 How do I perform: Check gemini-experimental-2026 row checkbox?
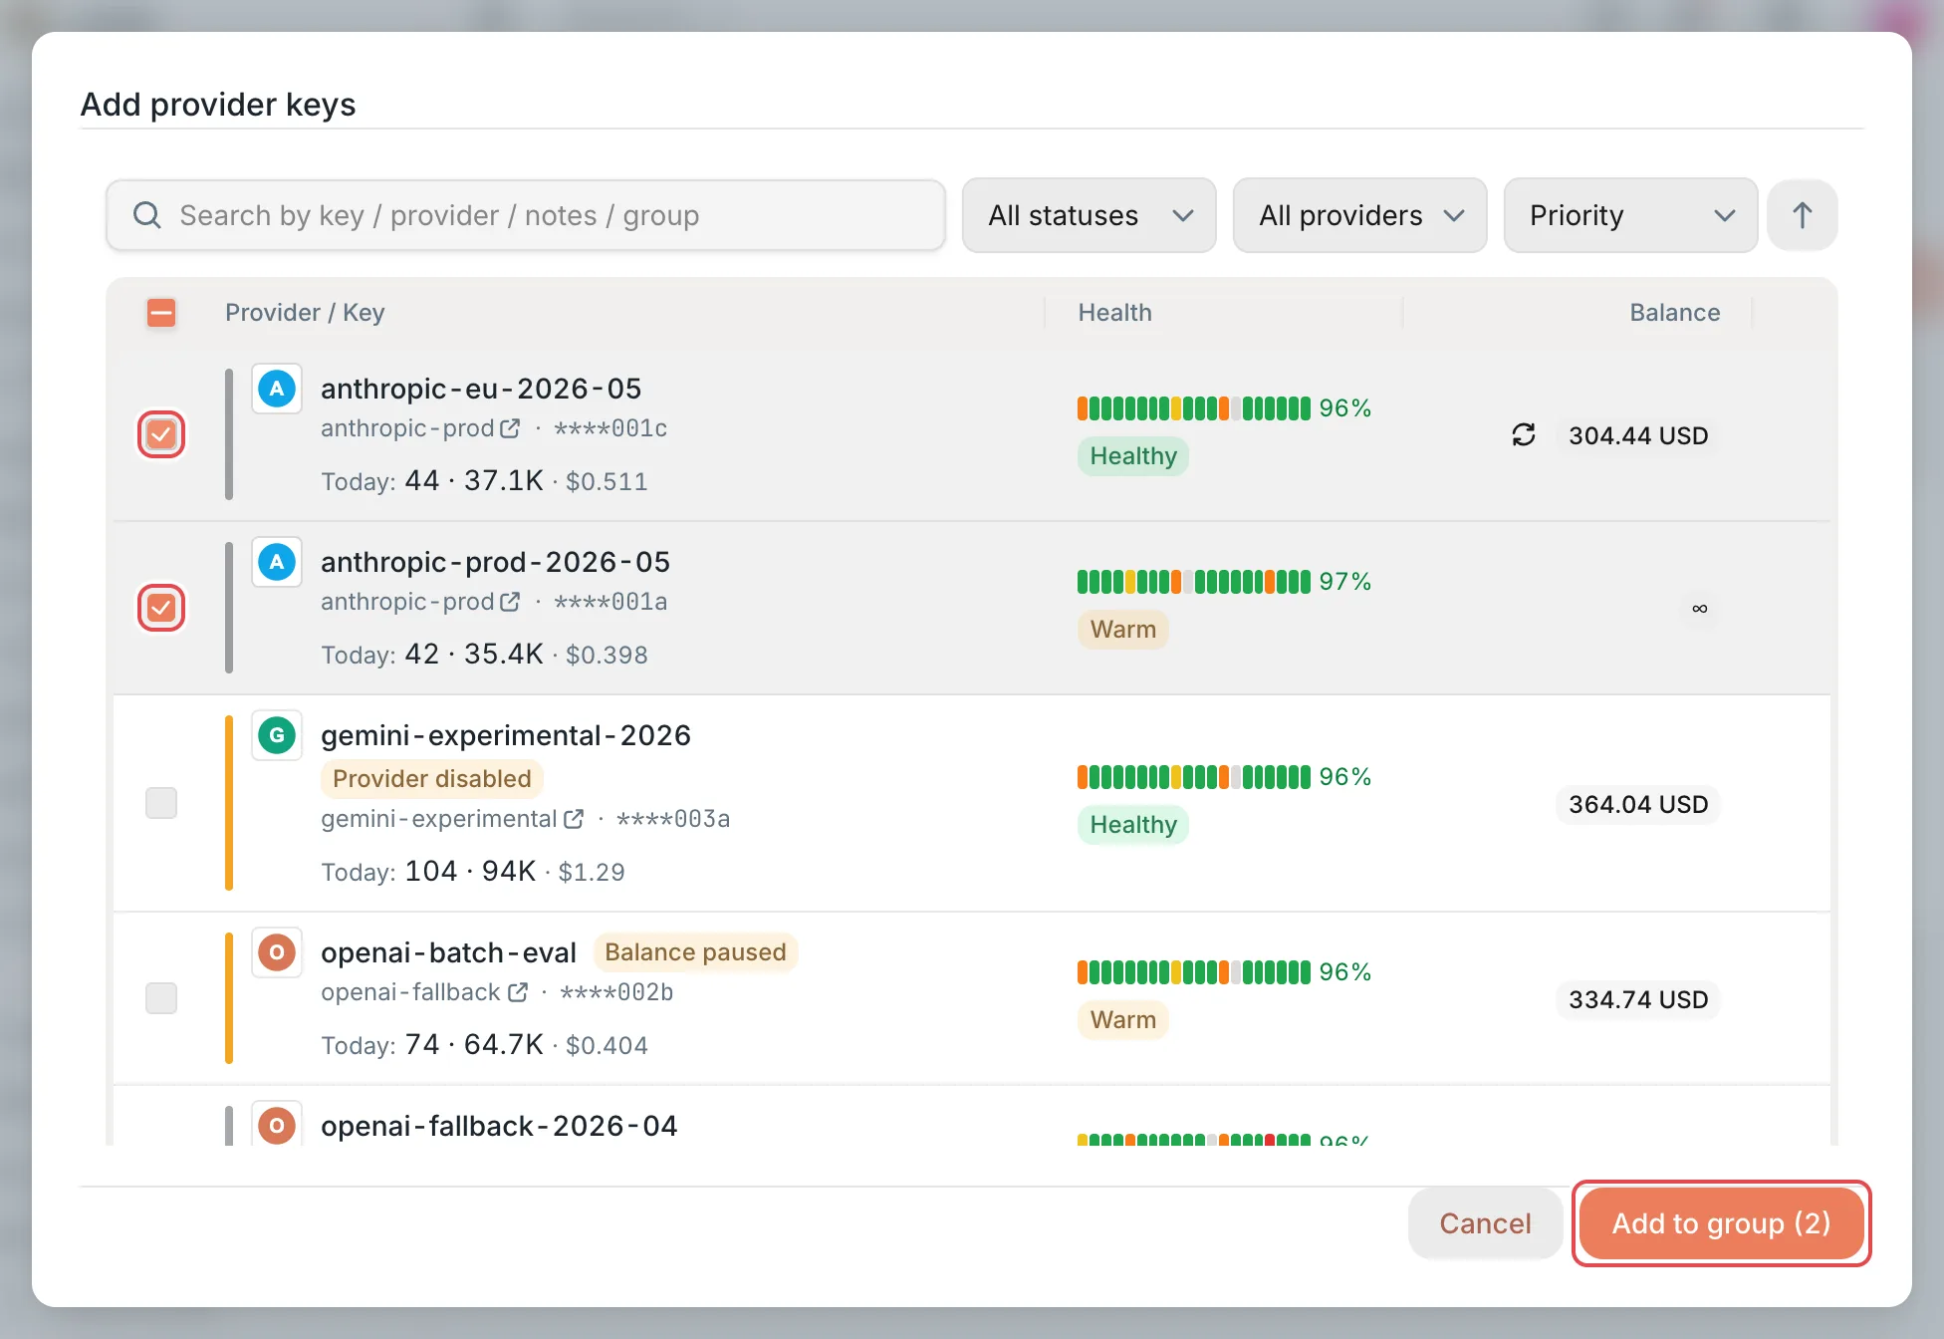coord(161,803)
